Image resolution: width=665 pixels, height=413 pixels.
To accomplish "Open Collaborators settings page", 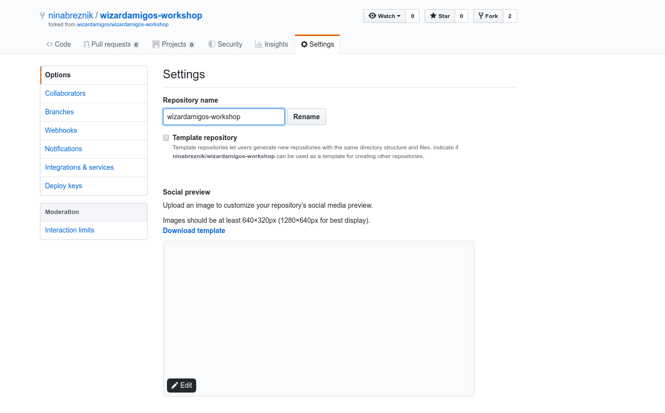I will point(93,93).
